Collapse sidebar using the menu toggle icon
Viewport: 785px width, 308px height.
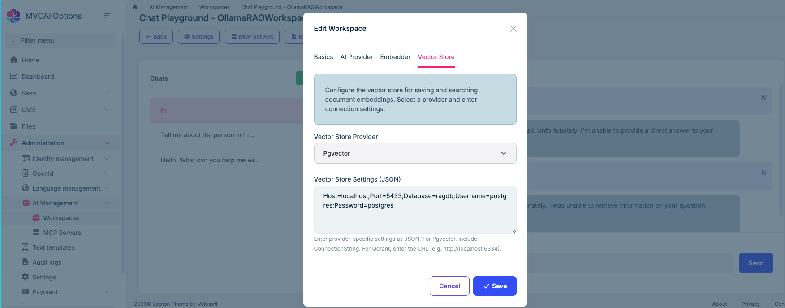tap(107, 16)
